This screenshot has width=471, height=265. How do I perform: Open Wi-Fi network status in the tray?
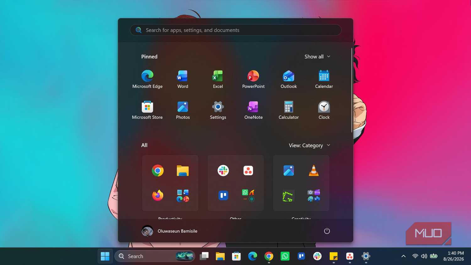[x=415, y=256]
